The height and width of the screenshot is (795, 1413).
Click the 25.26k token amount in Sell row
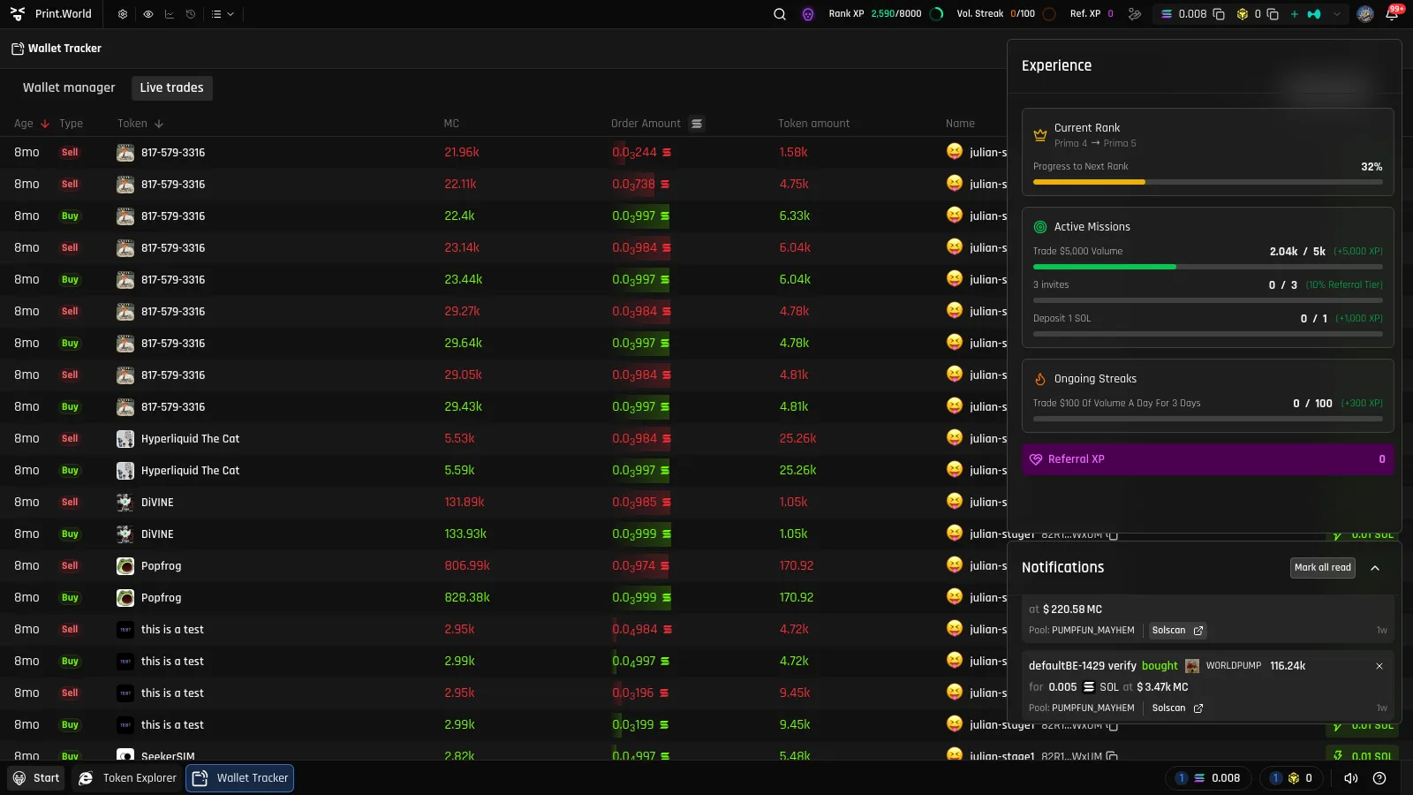point(797,439)
